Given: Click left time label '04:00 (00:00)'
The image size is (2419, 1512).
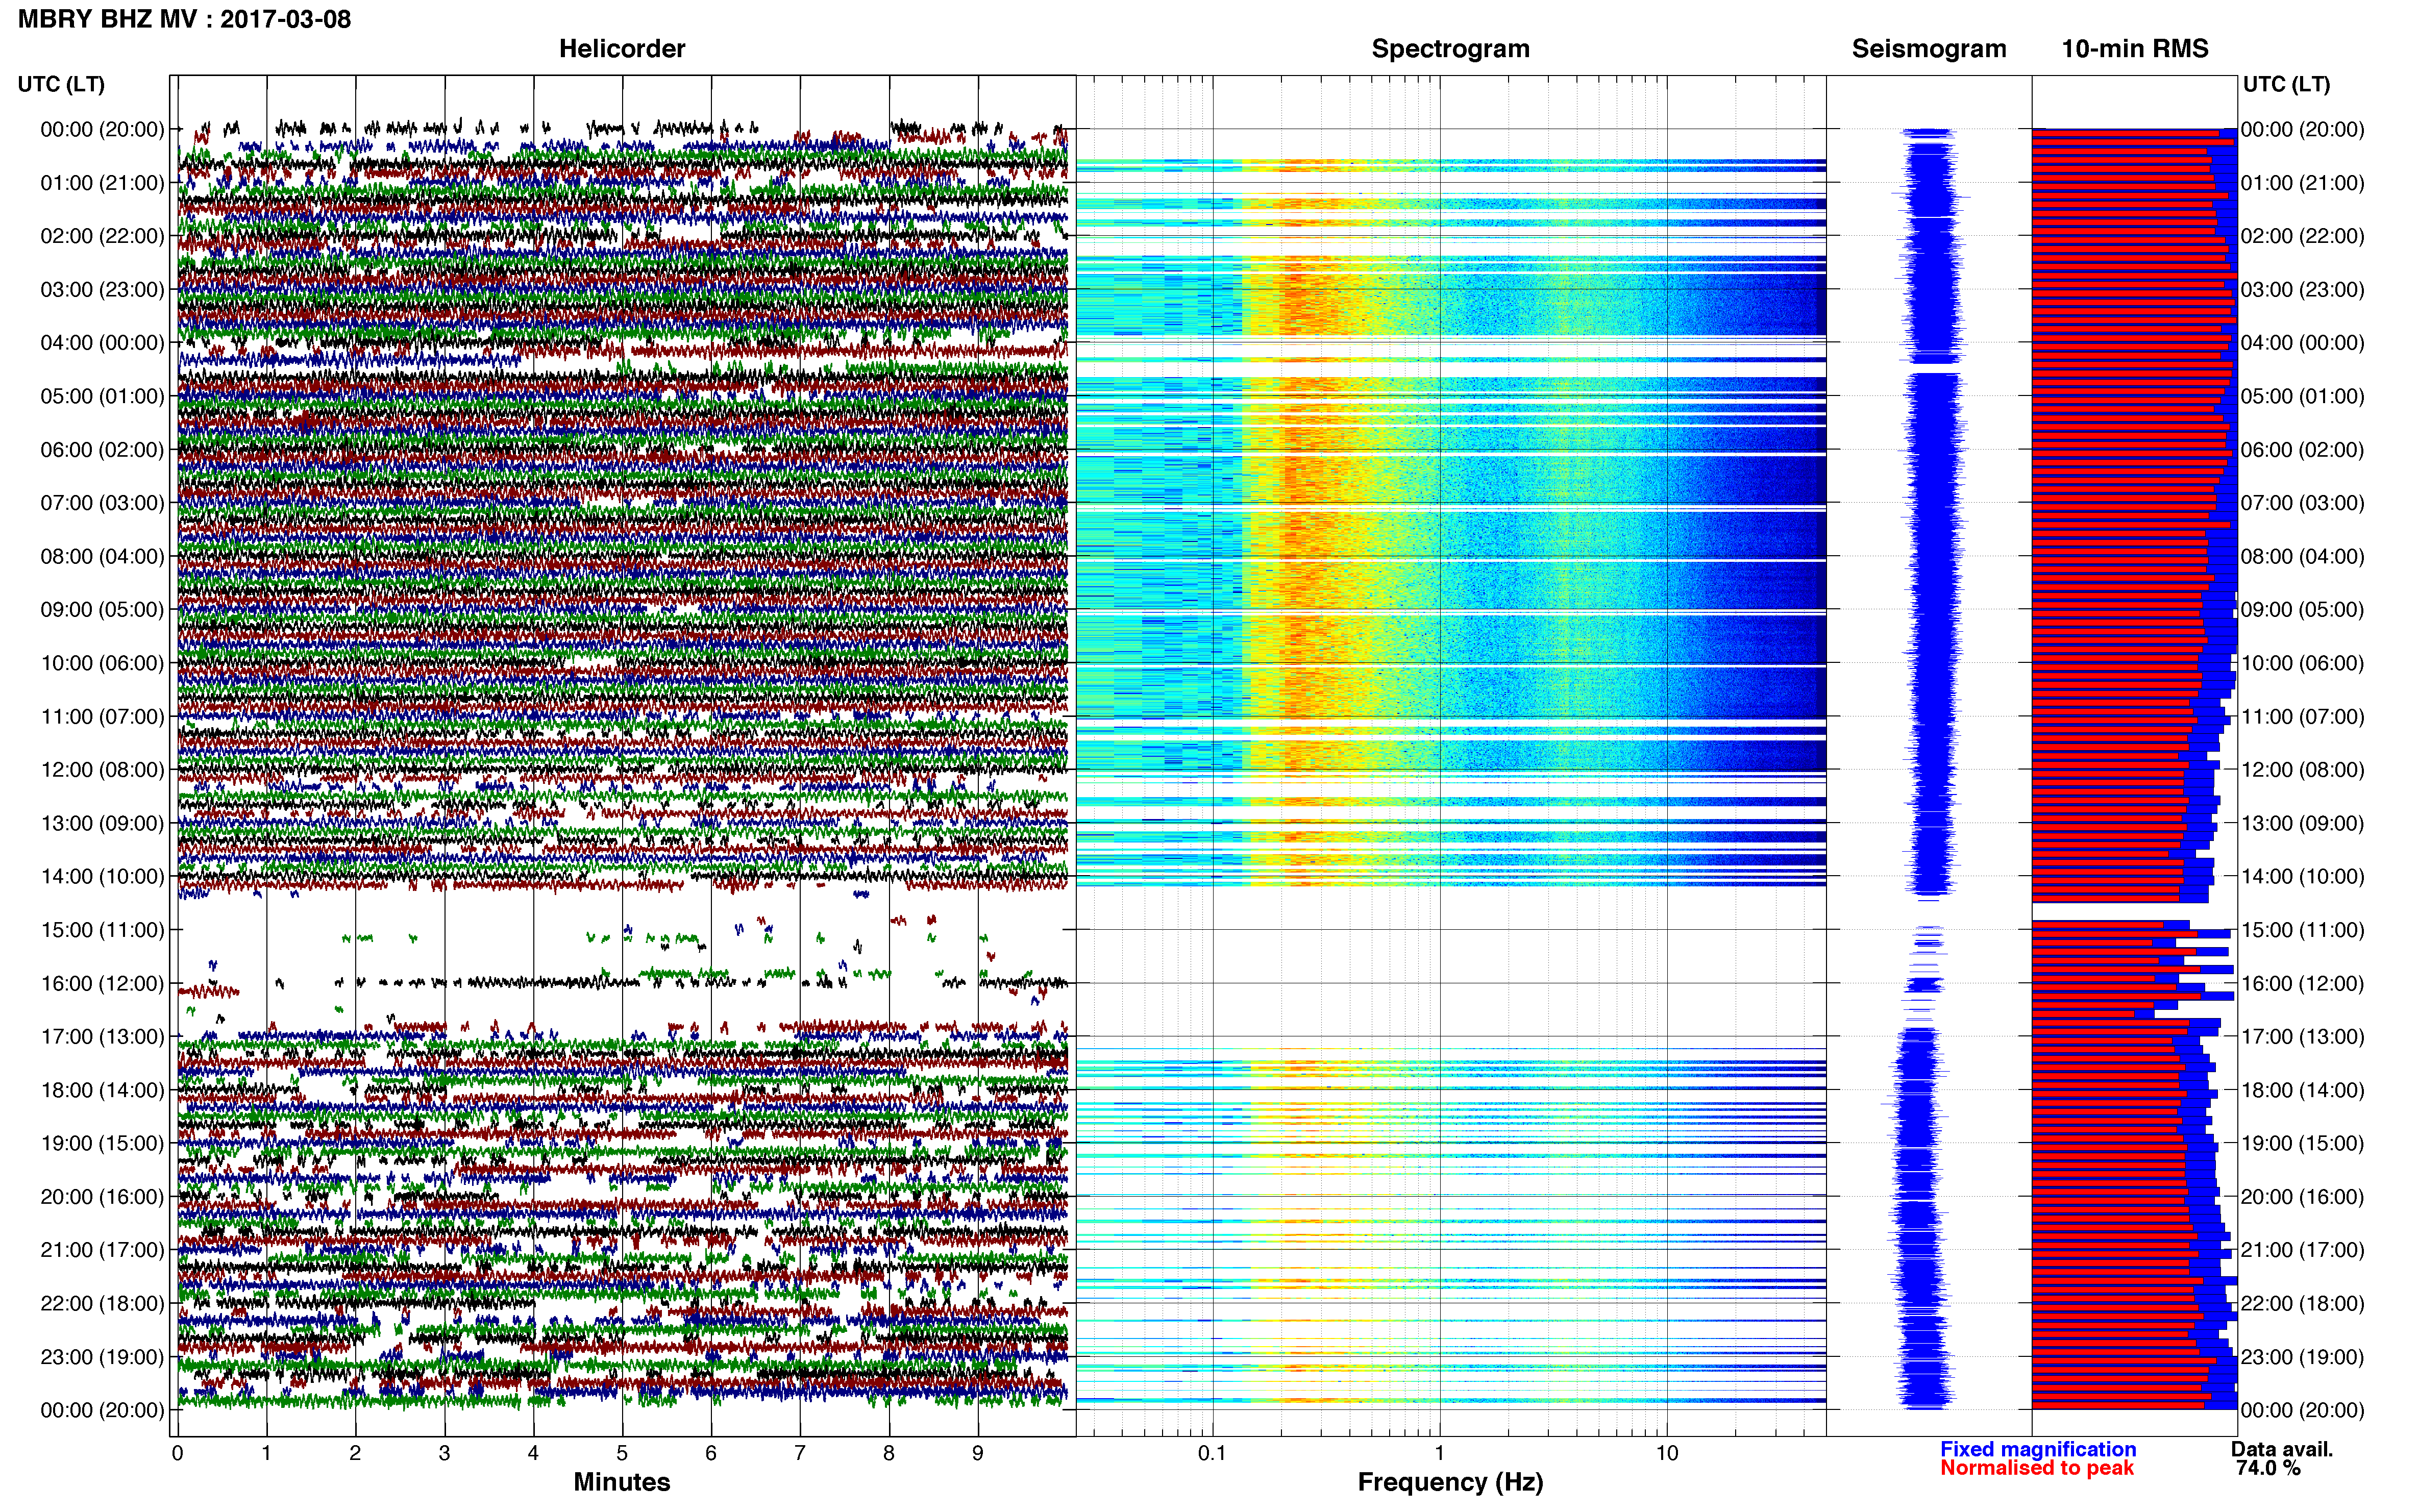Looking at the screenshot, I should coord(102,343).
